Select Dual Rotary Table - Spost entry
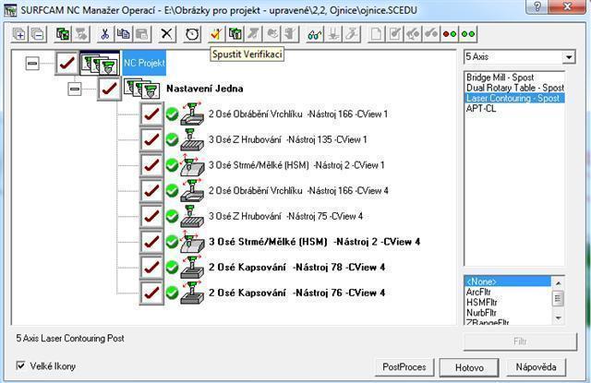The width and height of the screenshot is (591, 383). (x=515, y=88)
